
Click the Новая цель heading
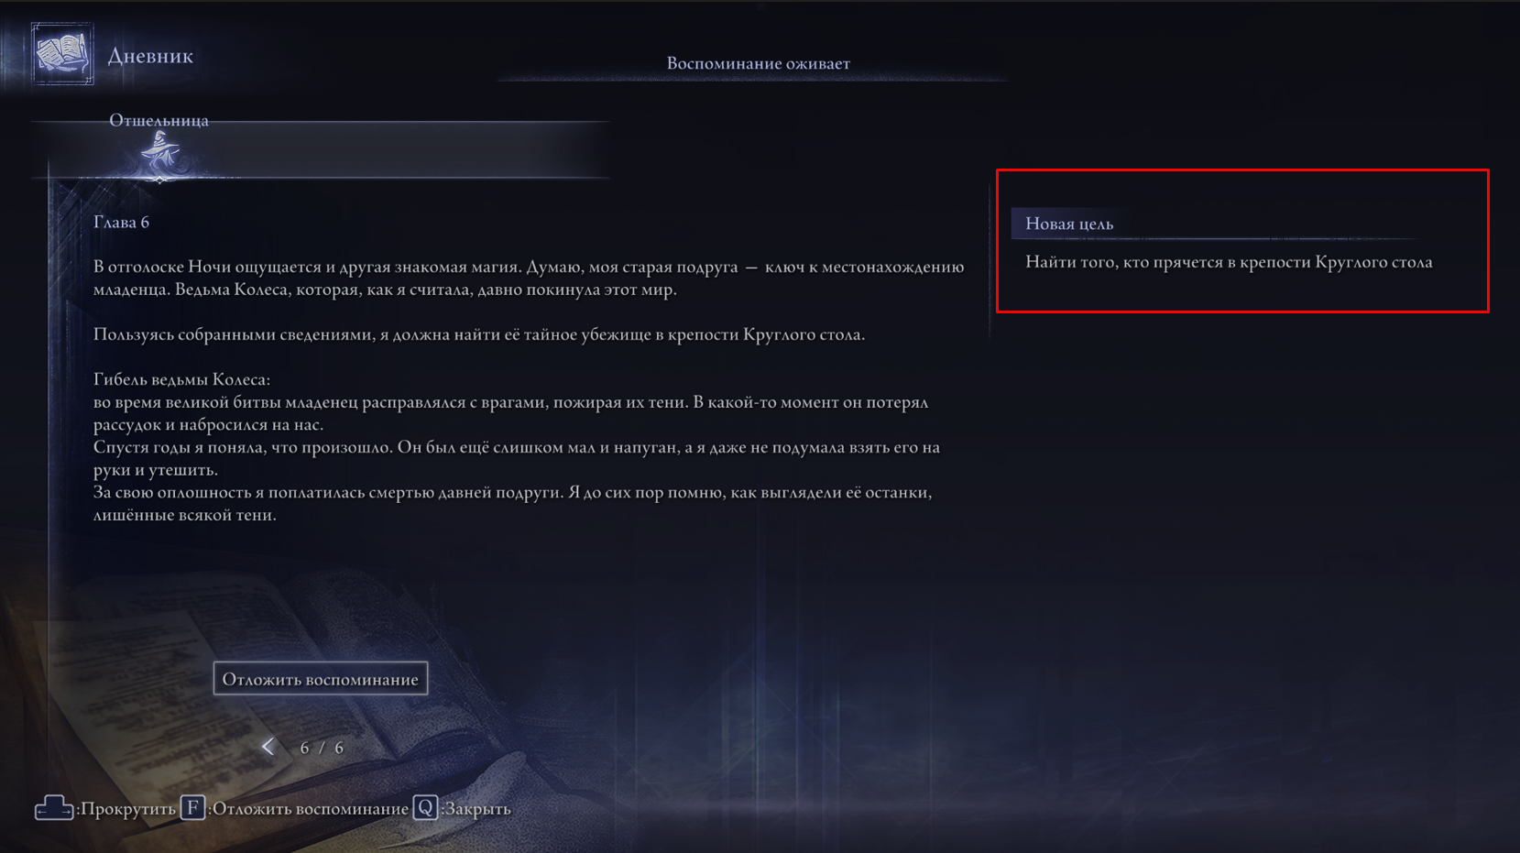click(1069, 224)
